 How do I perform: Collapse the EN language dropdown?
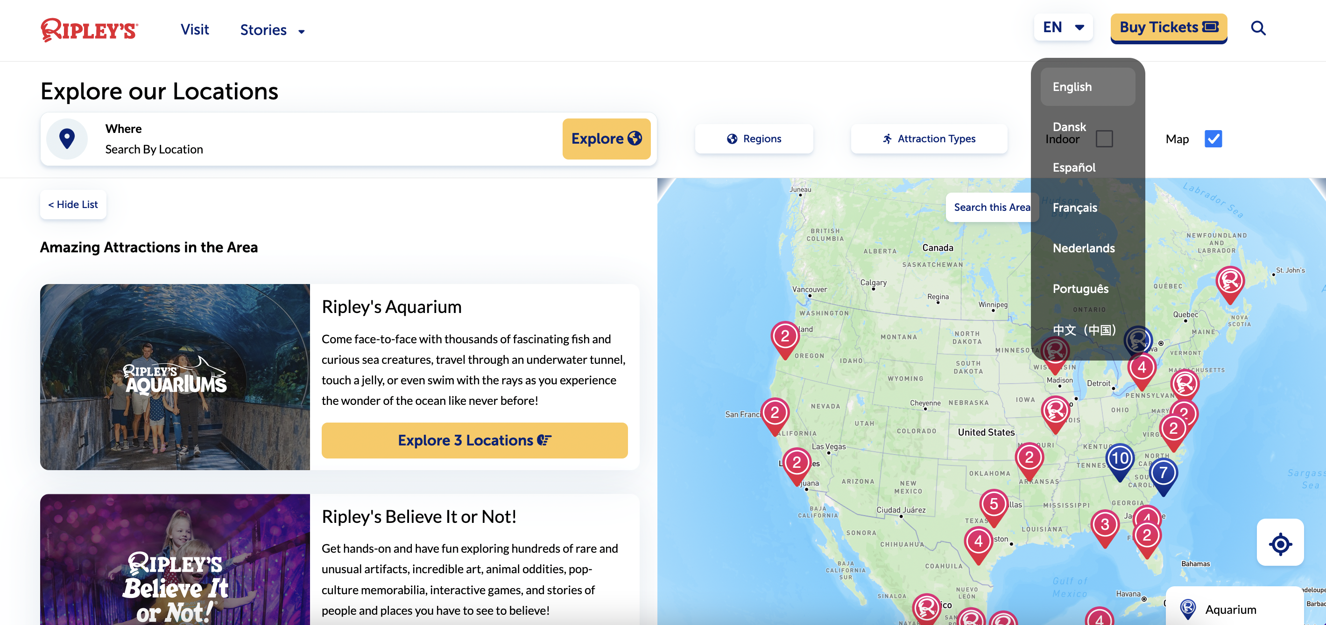pyautogui.click(x=1063, y=27)
